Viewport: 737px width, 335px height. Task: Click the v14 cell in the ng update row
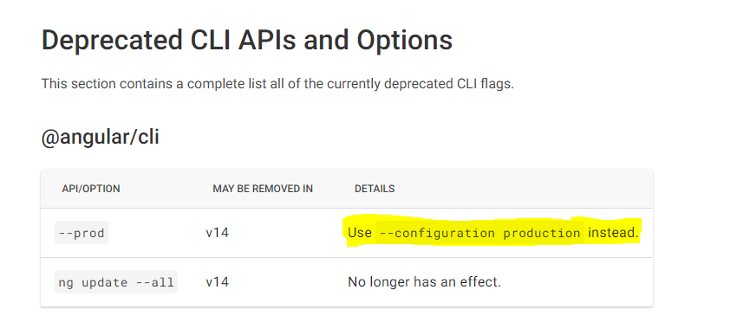pyautogui.click(x=217, y=282)
